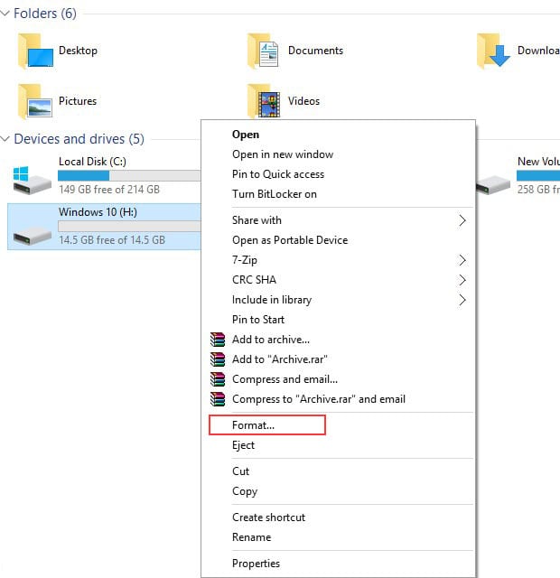Open Properties from the context menu

[x=256, y=564]
